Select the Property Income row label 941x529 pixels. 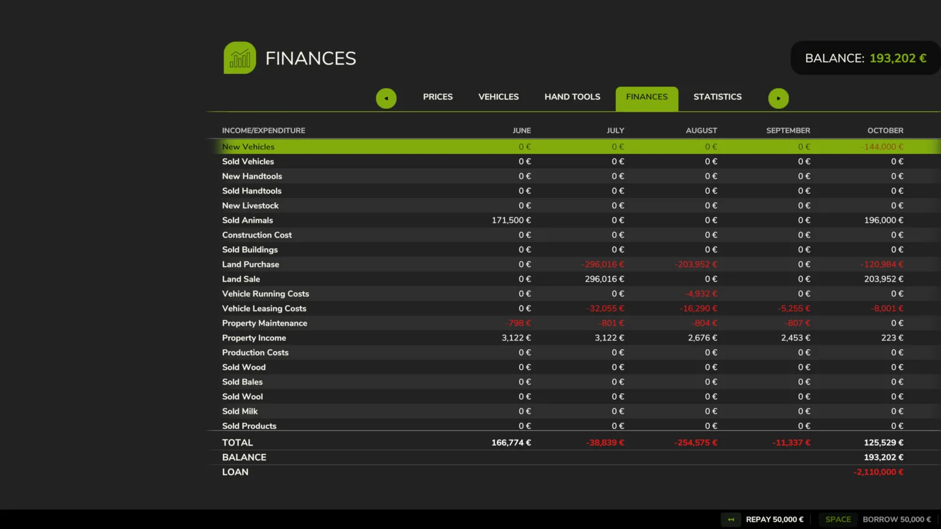pos(254,338)
